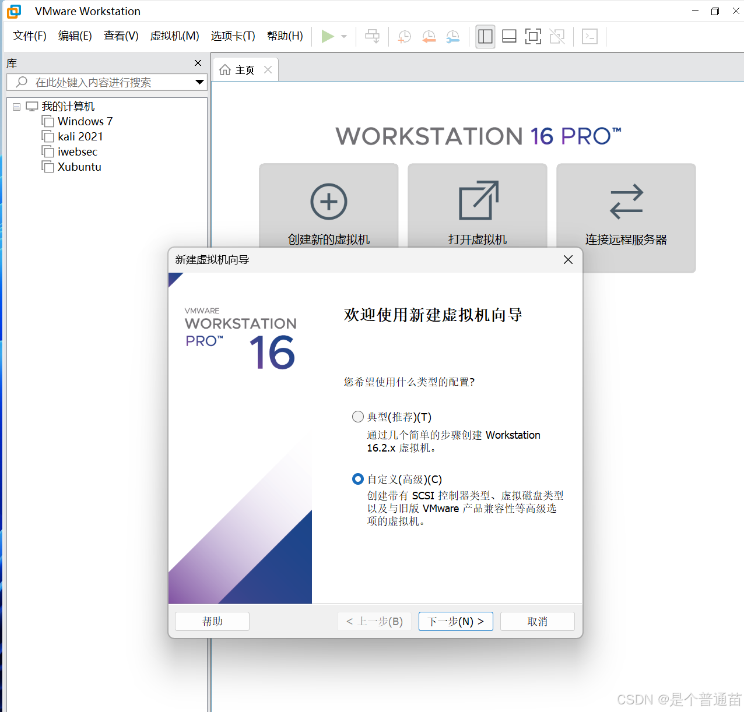Click the open virtual machine arrow icon
Screen dimensions: 744x712
[479, 200]
